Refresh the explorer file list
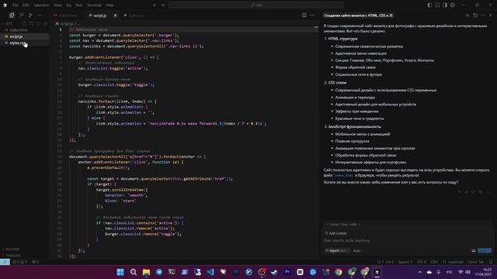 coord(38,23)
